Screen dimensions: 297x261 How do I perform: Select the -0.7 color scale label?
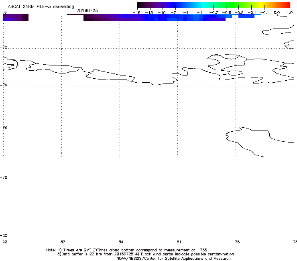point(214,13)
